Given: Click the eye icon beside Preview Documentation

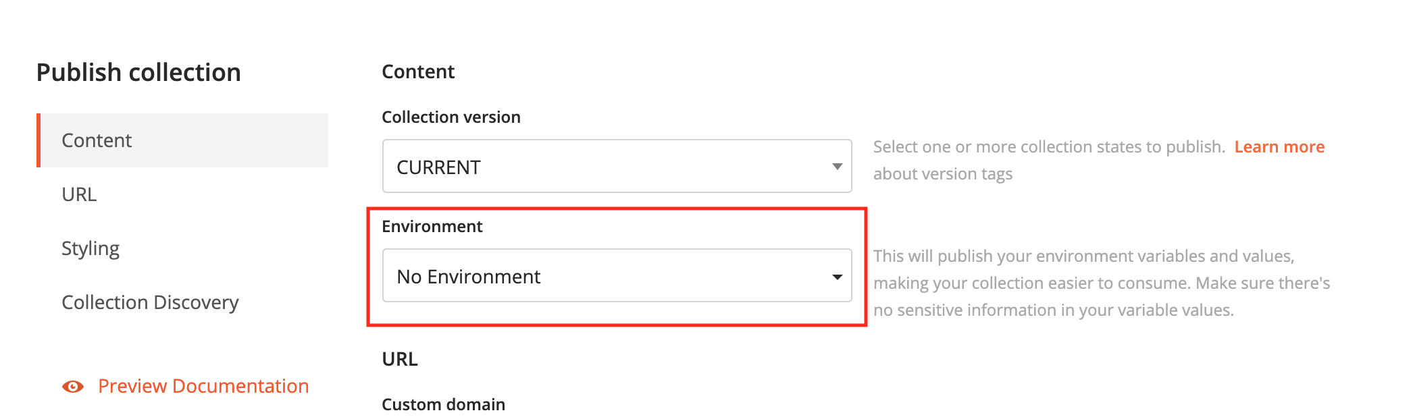Looking at the screenshot, I should coord(72,386).
